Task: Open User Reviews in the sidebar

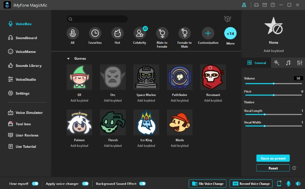Action: [x=23, y=135]
